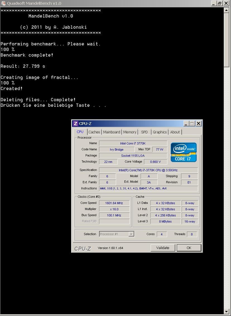
Task: Click the Instructions field listing MMX, SSE
Action: tap(148, 189)
